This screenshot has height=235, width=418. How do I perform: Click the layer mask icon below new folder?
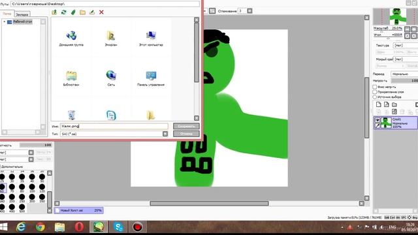point(394,112)
